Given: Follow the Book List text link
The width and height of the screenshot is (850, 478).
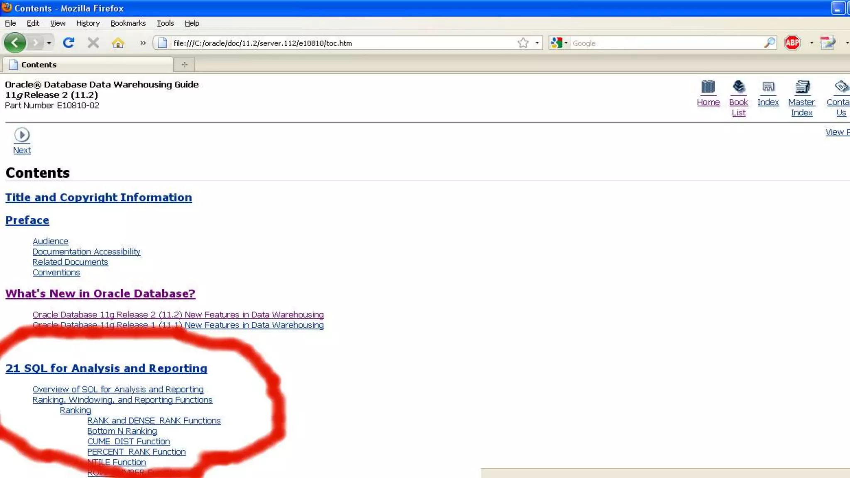Looking at the screenshot, I should pyautogui.click(x=738, y=107).
